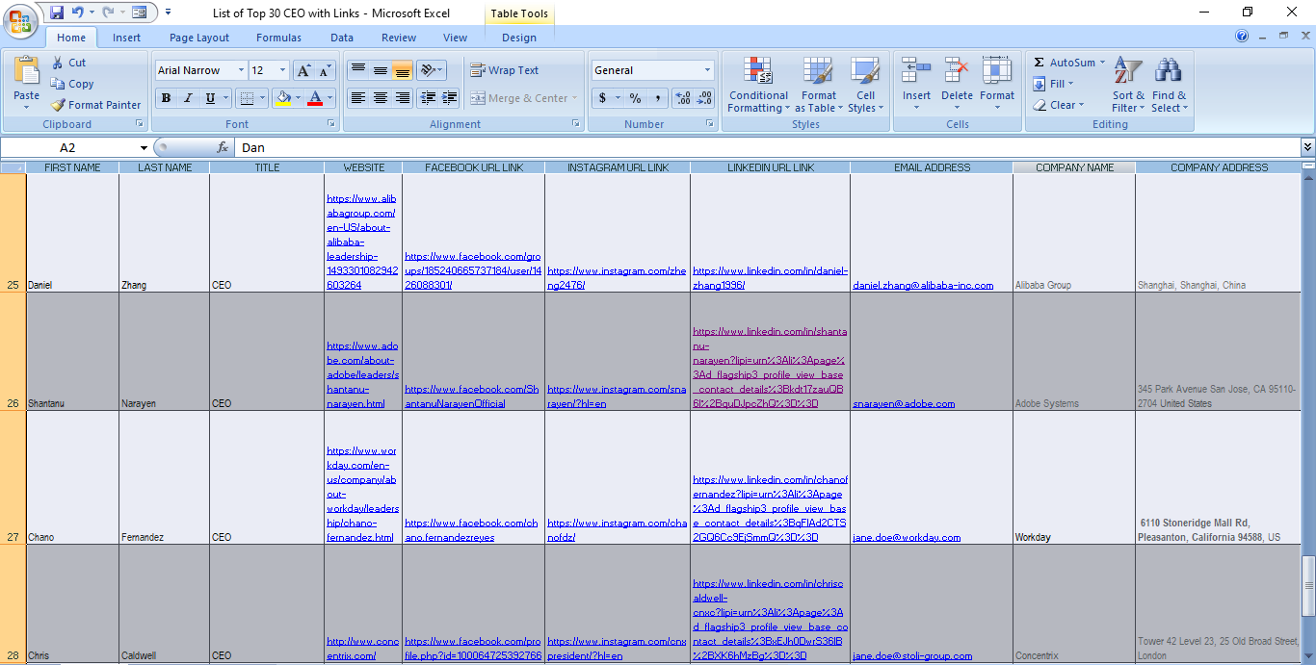This screenshot has height=665, width=1316.
Task: Undo the last action
Action: (x=78, y=13)
